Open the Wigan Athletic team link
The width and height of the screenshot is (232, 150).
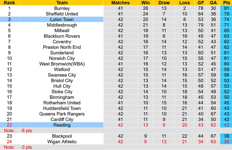point(62,142)
